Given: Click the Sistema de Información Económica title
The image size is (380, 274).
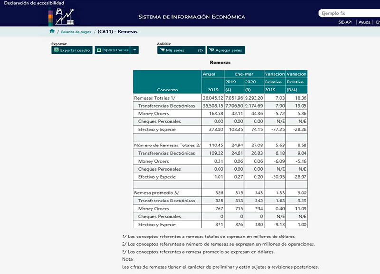Looking at the screenshot, I should pyautogui.click(x=191, y=17).
